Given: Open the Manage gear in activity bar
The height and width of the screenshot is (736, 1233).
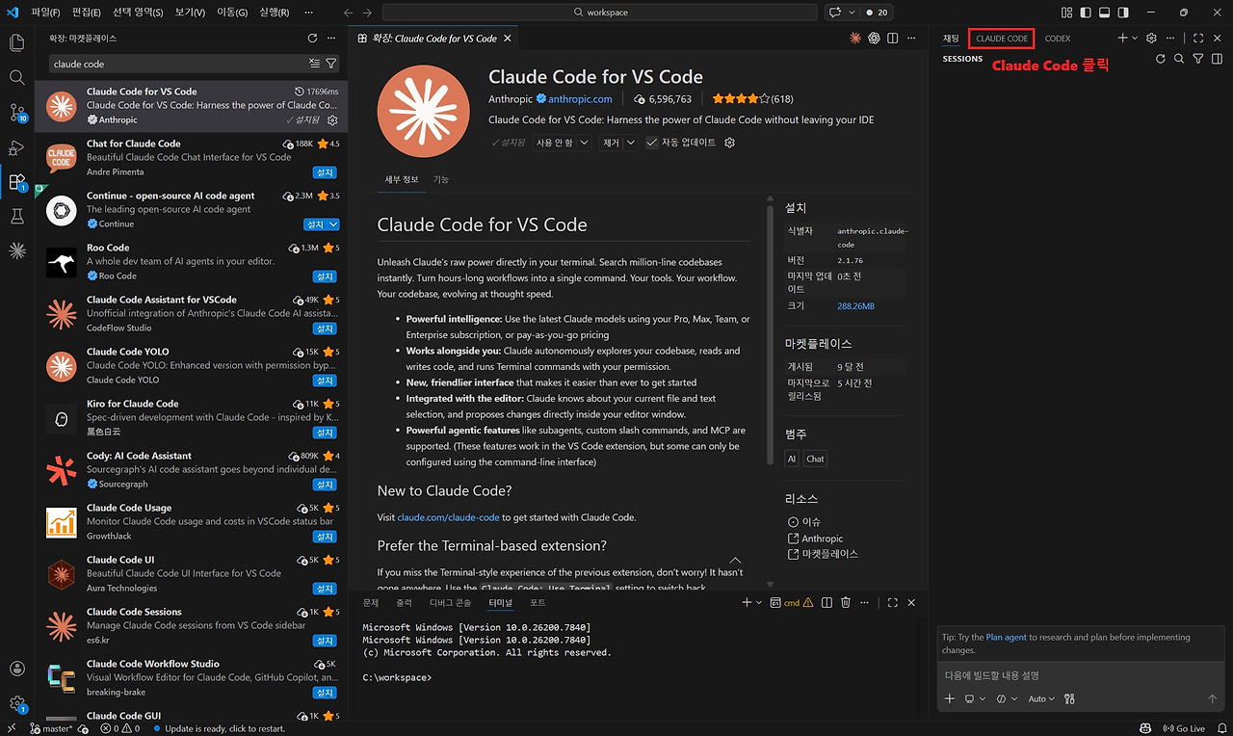Looking at the screenshot, I should point(16,704).
